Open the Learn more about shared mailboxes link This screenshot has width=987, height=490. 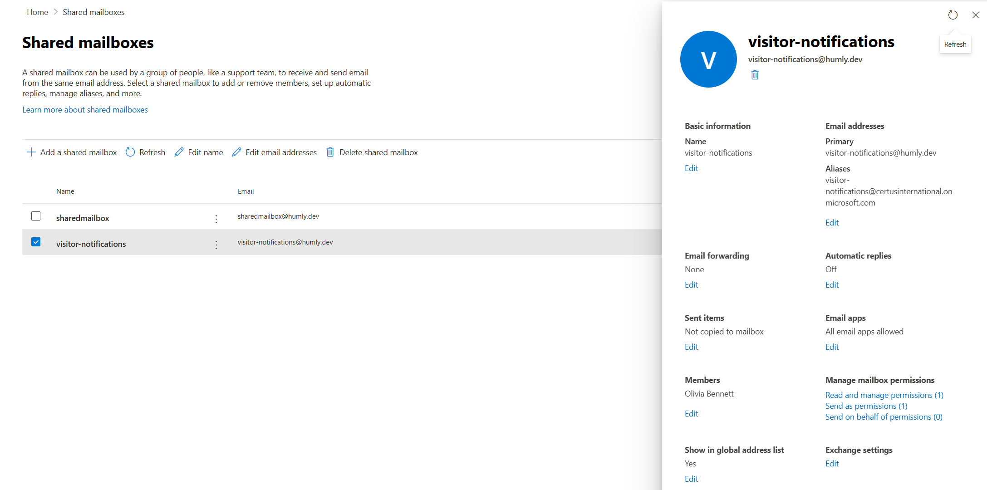click(x=85, y=110)
